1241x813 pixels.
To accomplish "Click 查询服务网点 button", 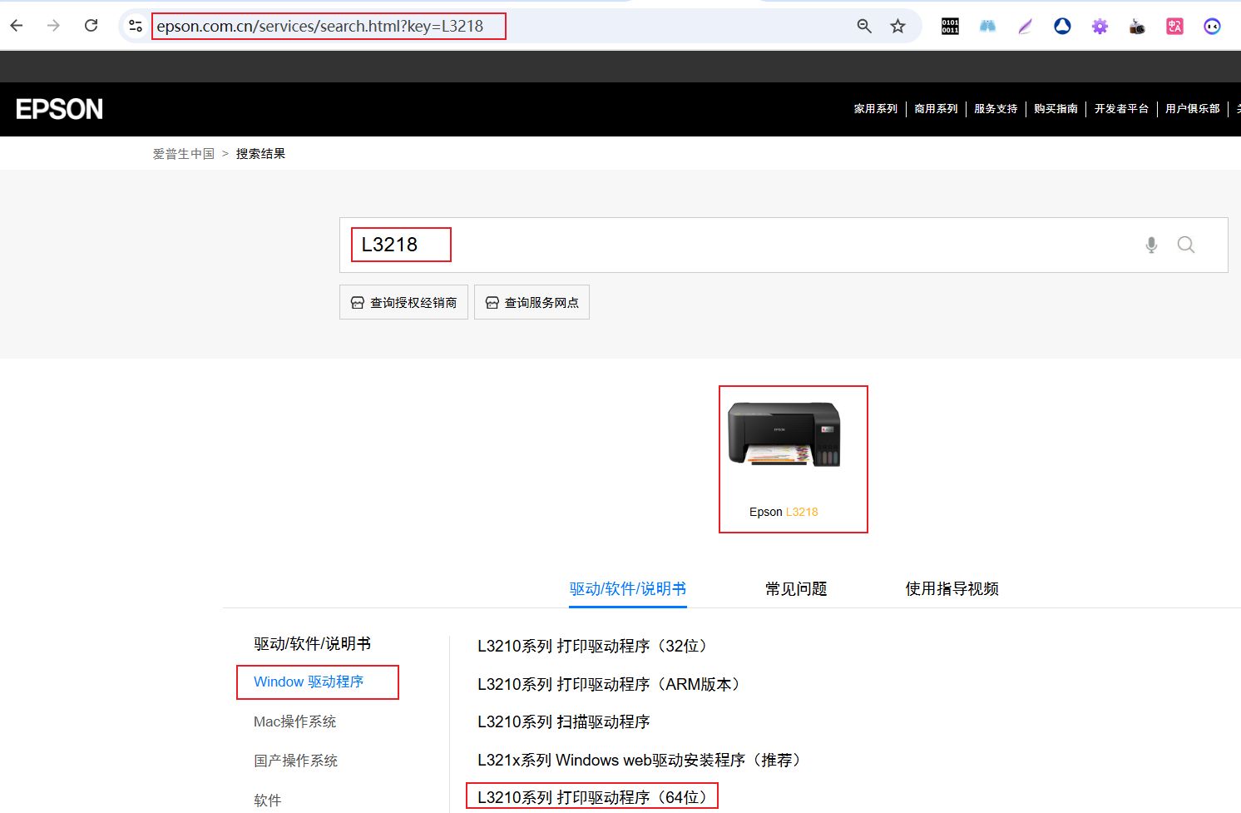I will coord(532,302).
